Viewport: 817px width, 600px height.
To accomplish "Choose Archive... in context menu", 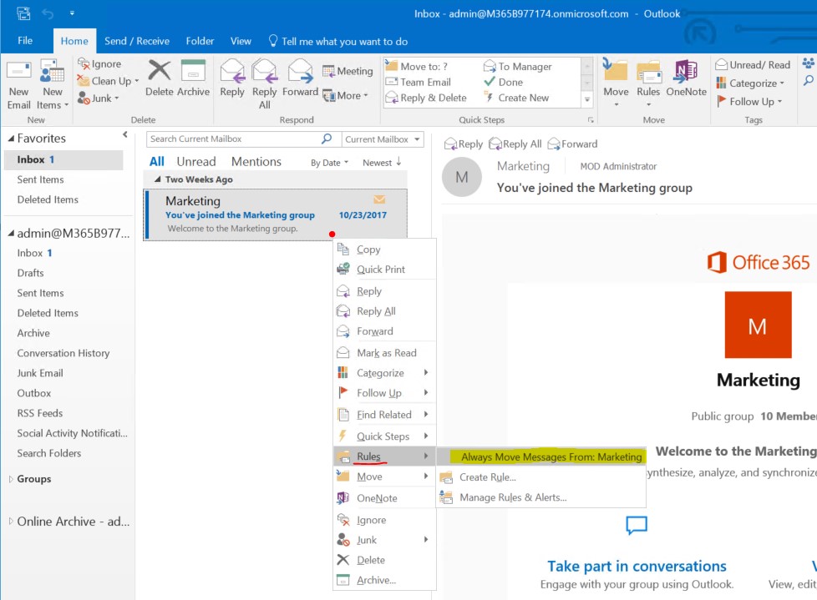I will point(376,580).
